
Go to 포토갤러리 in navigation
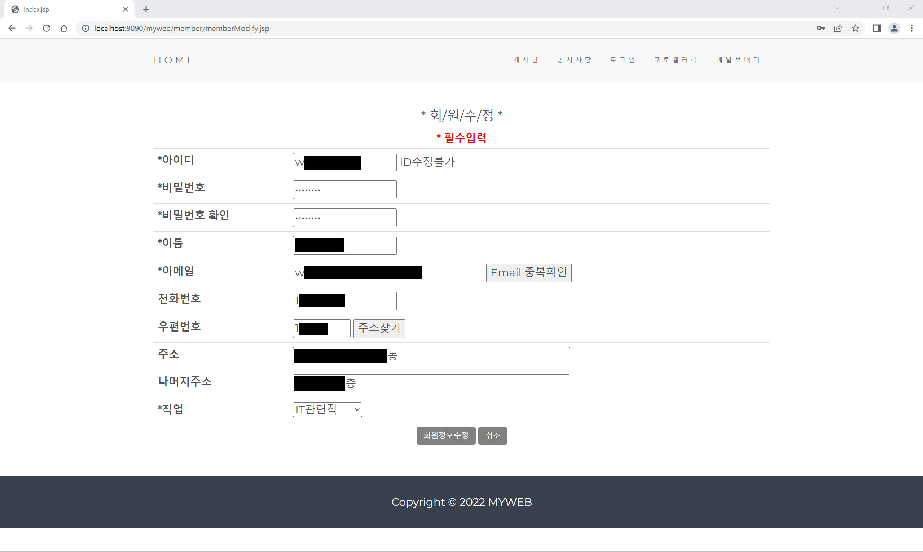[x=675, y=60]
